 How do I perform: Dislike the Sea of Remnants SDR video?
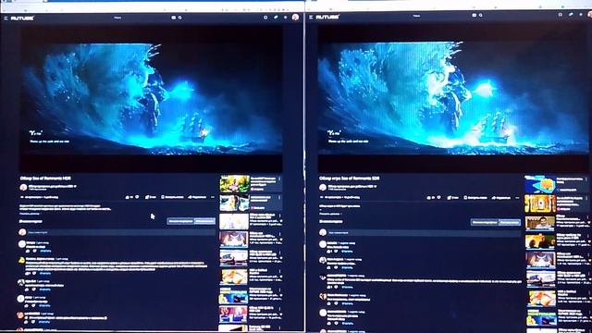click(x=438, y=197)
